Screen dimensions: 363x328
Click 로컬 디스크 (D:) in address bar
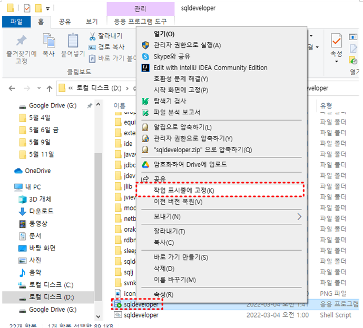[99, 88]
